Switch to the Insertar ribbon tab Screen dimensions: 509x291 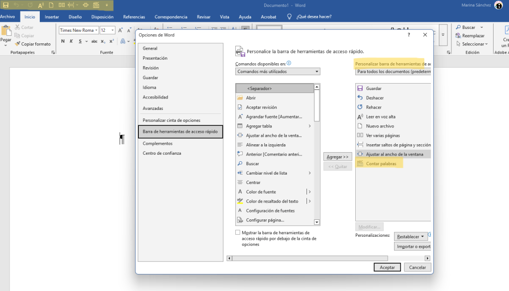(x=52, y=17)
